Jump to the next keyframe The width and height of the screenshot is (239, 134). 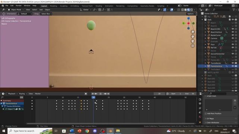(x=105, y=94)
